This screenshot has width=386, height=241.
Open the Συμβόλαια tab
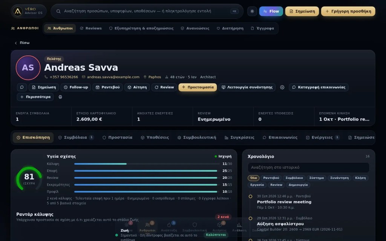75,137
